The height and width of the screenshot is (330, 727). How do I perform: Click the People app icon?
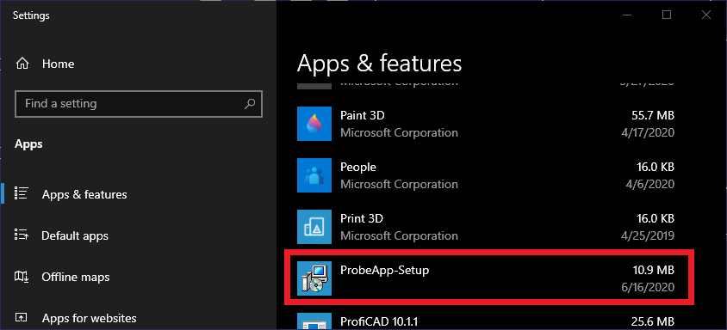(314, 175)
